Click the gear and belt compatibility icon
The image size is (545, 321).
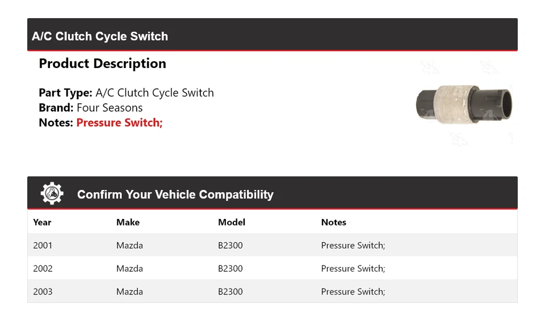52,193
